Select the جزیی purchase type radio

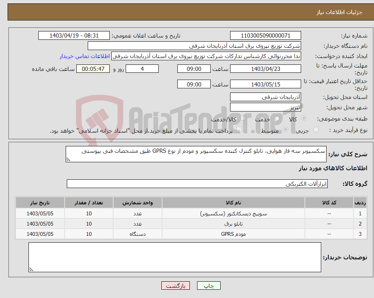click(x=316, y=130)
